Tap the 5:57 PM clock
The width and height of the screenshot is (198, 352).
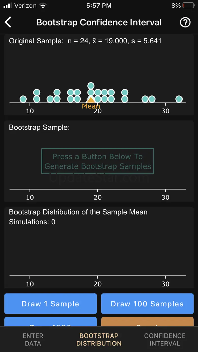tap(99, 6)
